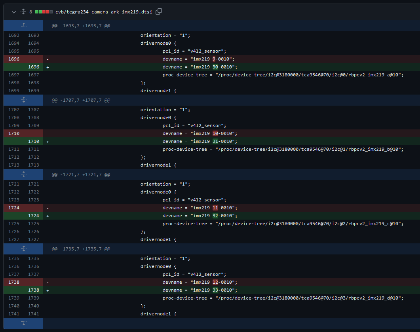Open the commit copy icon next to filename
Viewport: 420px width, 332px height.
click(158, 11)
